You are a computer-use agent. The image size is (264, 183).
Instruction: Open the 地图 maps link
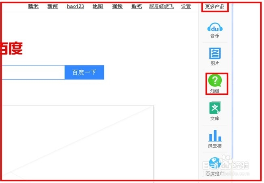[98, 6]
